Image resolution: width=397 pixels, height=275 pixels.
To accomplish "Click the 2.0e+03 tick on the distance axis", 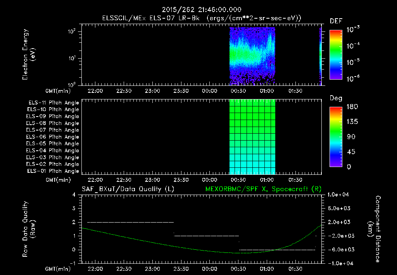I will tap(339, 222).
